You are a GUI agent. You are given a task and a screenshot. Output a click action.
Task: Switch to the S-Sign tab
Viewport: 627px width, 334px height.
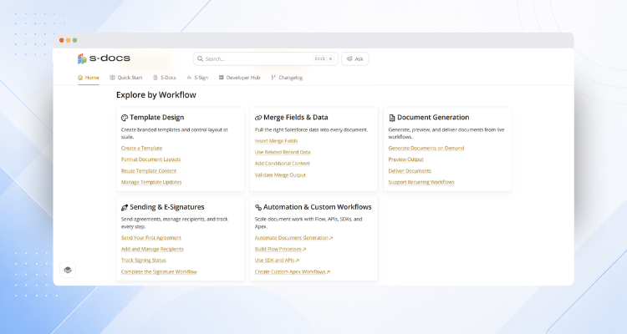click(x=197, y=78)
